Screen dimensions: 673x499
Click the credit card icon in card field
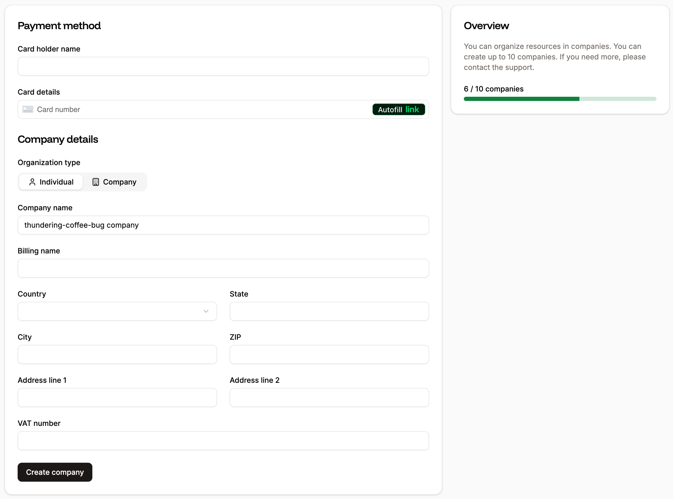pos(28,109)
